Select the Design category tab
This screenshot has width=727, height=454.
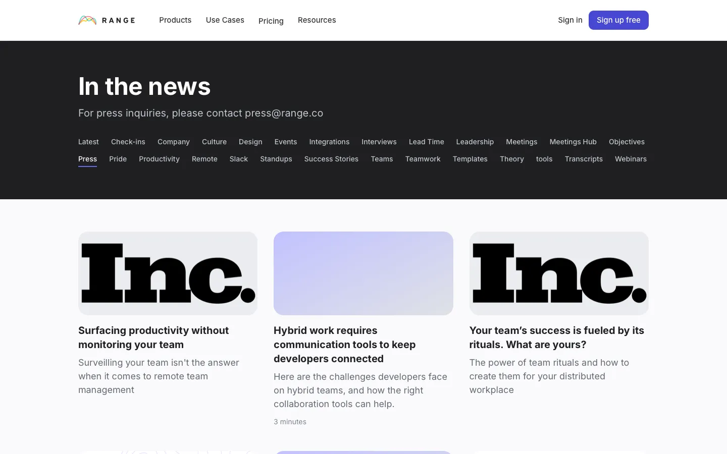coord(250,142)
